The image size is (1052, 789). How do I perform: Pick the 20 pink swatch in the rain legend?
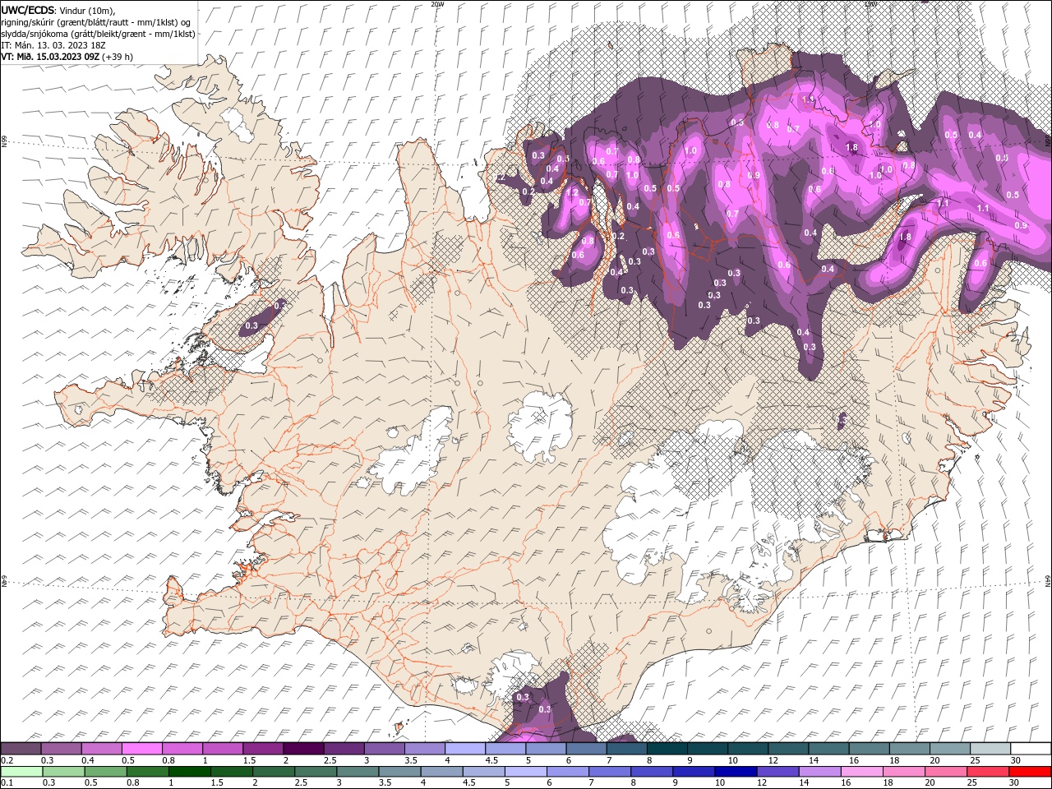[x=948, y=772]
